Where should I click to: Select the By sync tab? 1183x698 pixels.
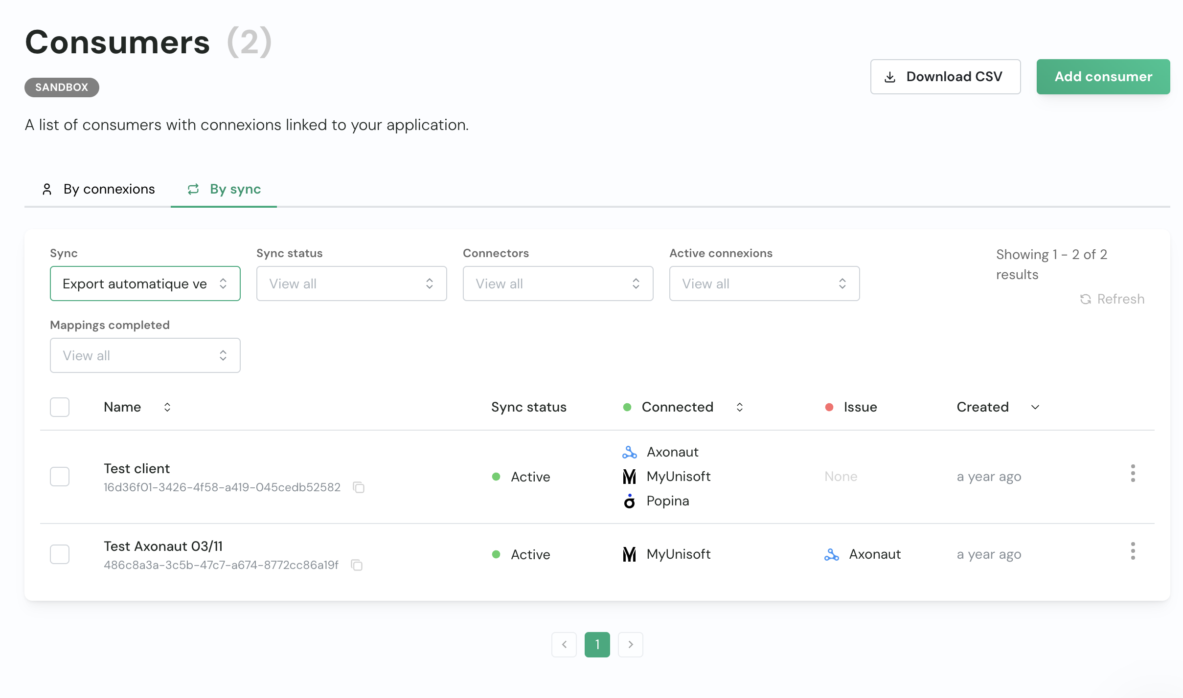tap(224, 189)
